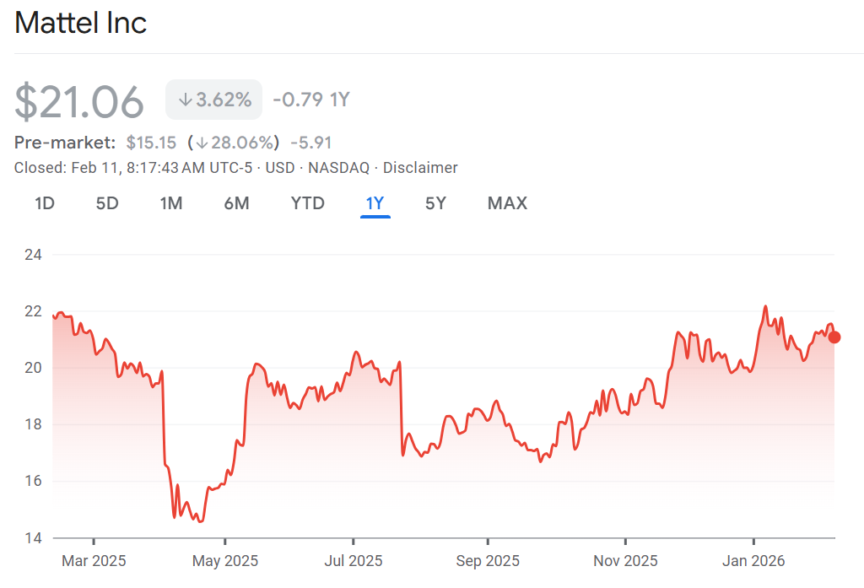The height and width of the screenshot is (588, 864).
Task: Click the active 1Y tab
Action: (375, 203)
